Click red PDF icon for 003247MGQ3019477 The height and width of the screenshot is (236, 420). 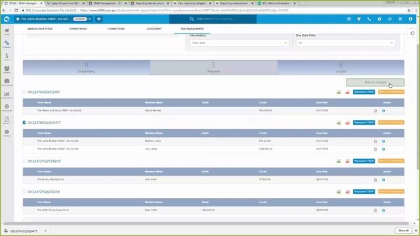click(x=347, y=123)
